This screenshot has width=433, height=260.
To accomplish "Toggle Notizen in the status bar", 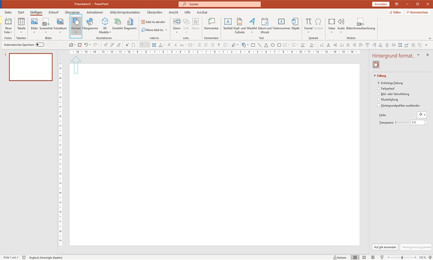I will (340, 257).
